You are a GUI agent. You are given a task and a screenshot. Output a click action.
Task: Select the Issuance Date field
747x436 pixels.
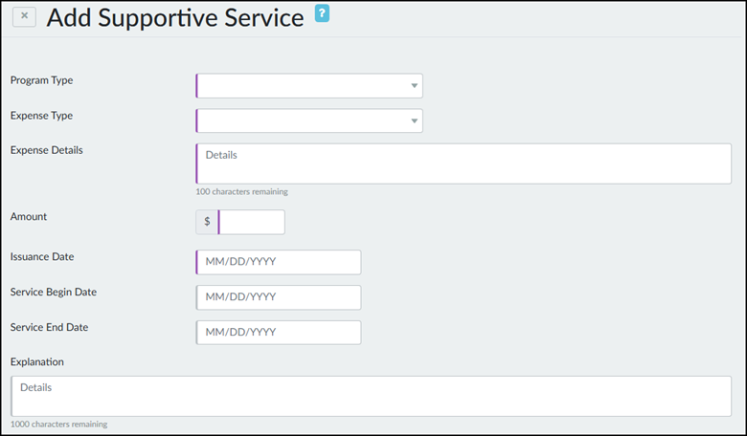tap(279, 263)
